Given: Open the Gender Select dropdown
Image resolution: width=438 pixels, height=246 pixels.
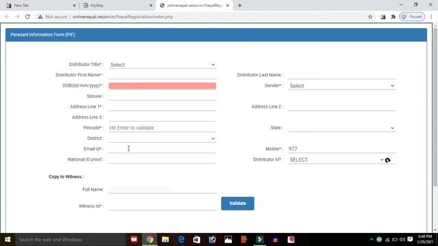Looking at the screenshot, I should tap(342, 85).
